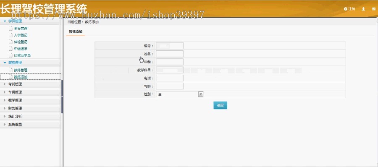Focus the 电话 input field
This screenshot has height=167, width=378.
(x=170, y=78)
